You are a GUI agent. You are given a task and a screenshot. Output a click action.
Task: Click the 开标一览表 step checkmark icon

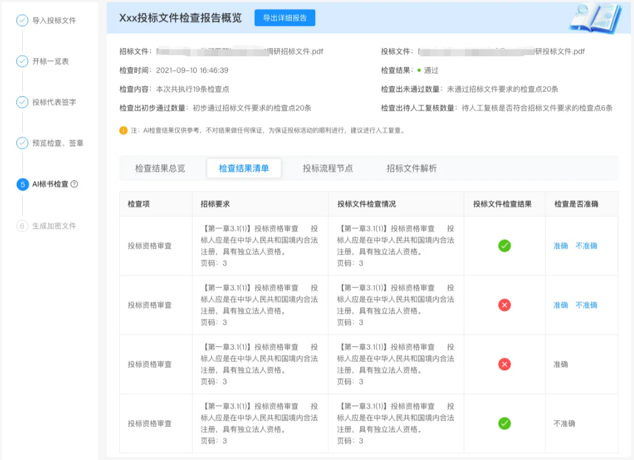22,61
